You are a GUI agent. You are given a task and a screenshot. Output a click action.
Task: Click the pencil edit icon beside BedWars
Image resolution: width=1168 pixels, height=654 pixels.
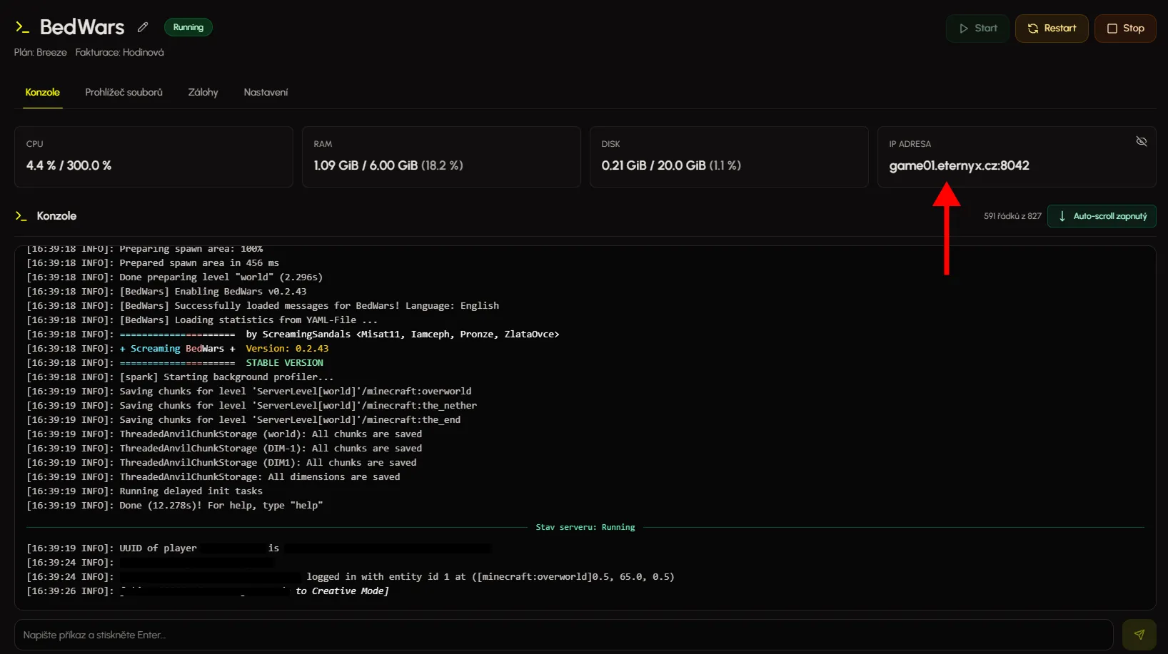(143, 27)
